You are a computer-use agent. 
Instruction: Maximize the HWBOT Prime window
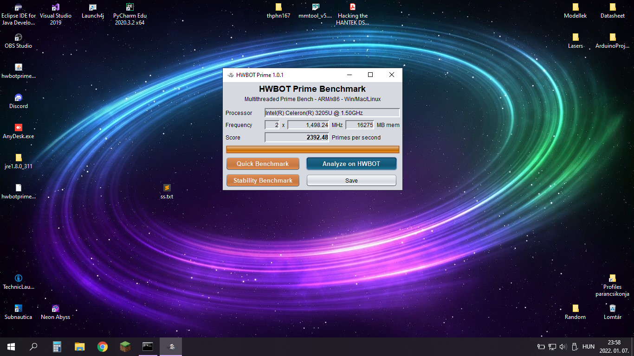click(370, 75)
